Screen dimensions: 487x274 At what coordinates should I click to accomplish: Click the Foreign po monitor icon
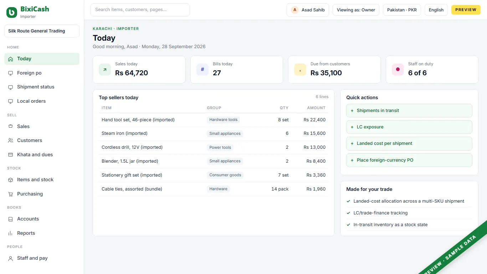[10, 73]
